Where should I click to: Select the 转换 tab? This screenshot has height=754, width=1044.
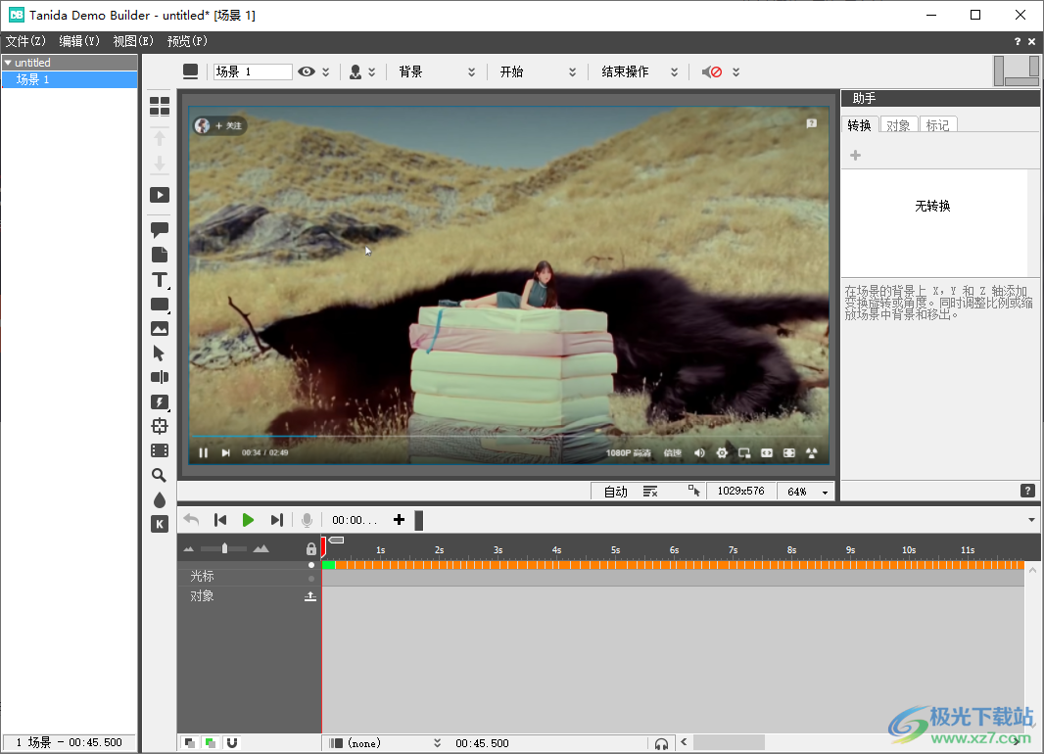click(860, 125)
